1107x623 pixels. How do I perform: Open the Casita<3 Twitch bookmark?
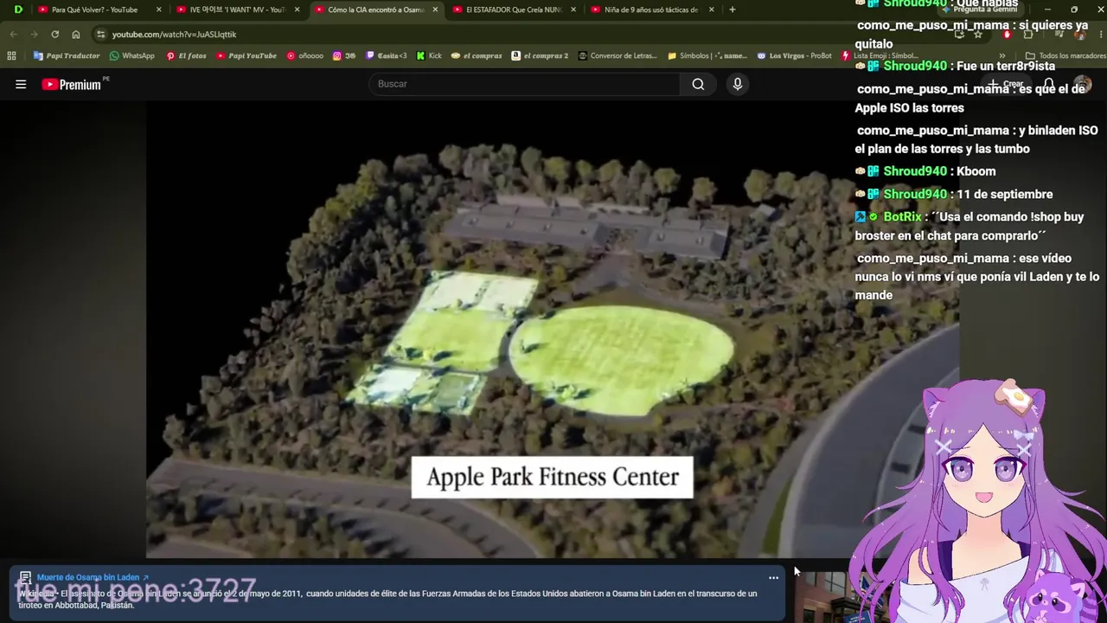[x=386, y=55]
